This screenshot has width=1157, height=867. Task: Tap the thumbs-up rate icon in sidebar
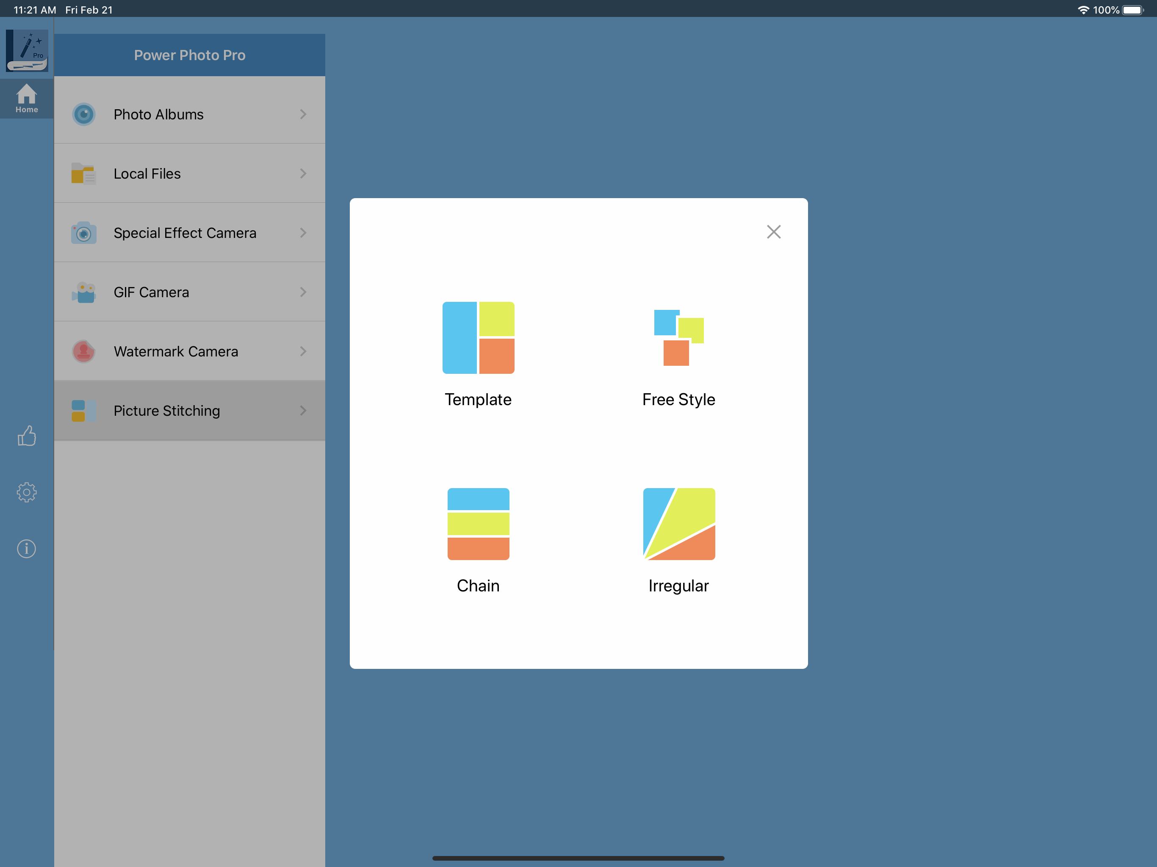27,436
